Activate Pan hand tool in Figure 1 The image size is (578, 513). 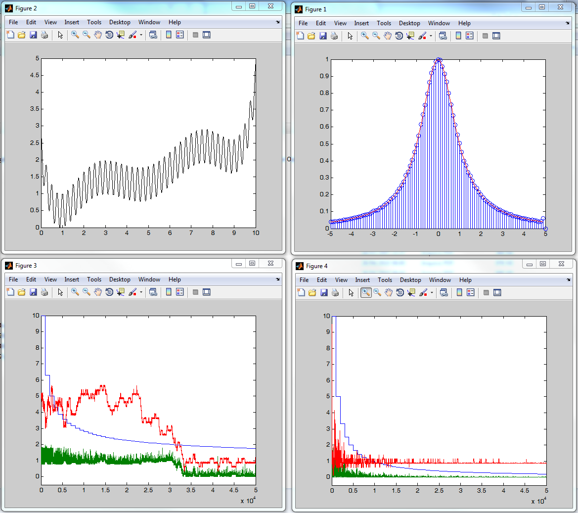(388, 36)
